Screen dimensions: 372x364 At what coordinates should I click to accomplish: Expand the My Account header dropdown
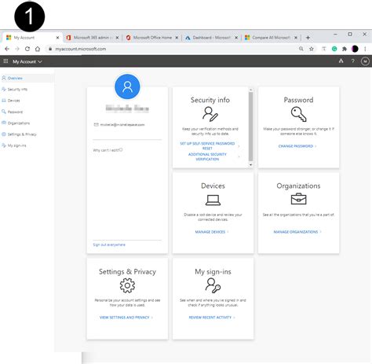pyautogui.click(x=27, y=61)
